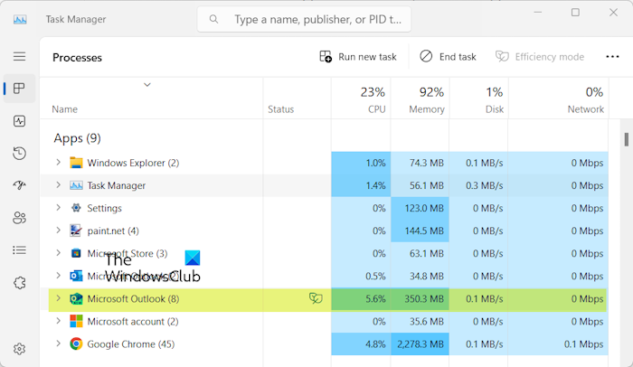This screenshot has width=633, height=367.
Task: Click the Microsoft Store app icon
Action: 76,253
